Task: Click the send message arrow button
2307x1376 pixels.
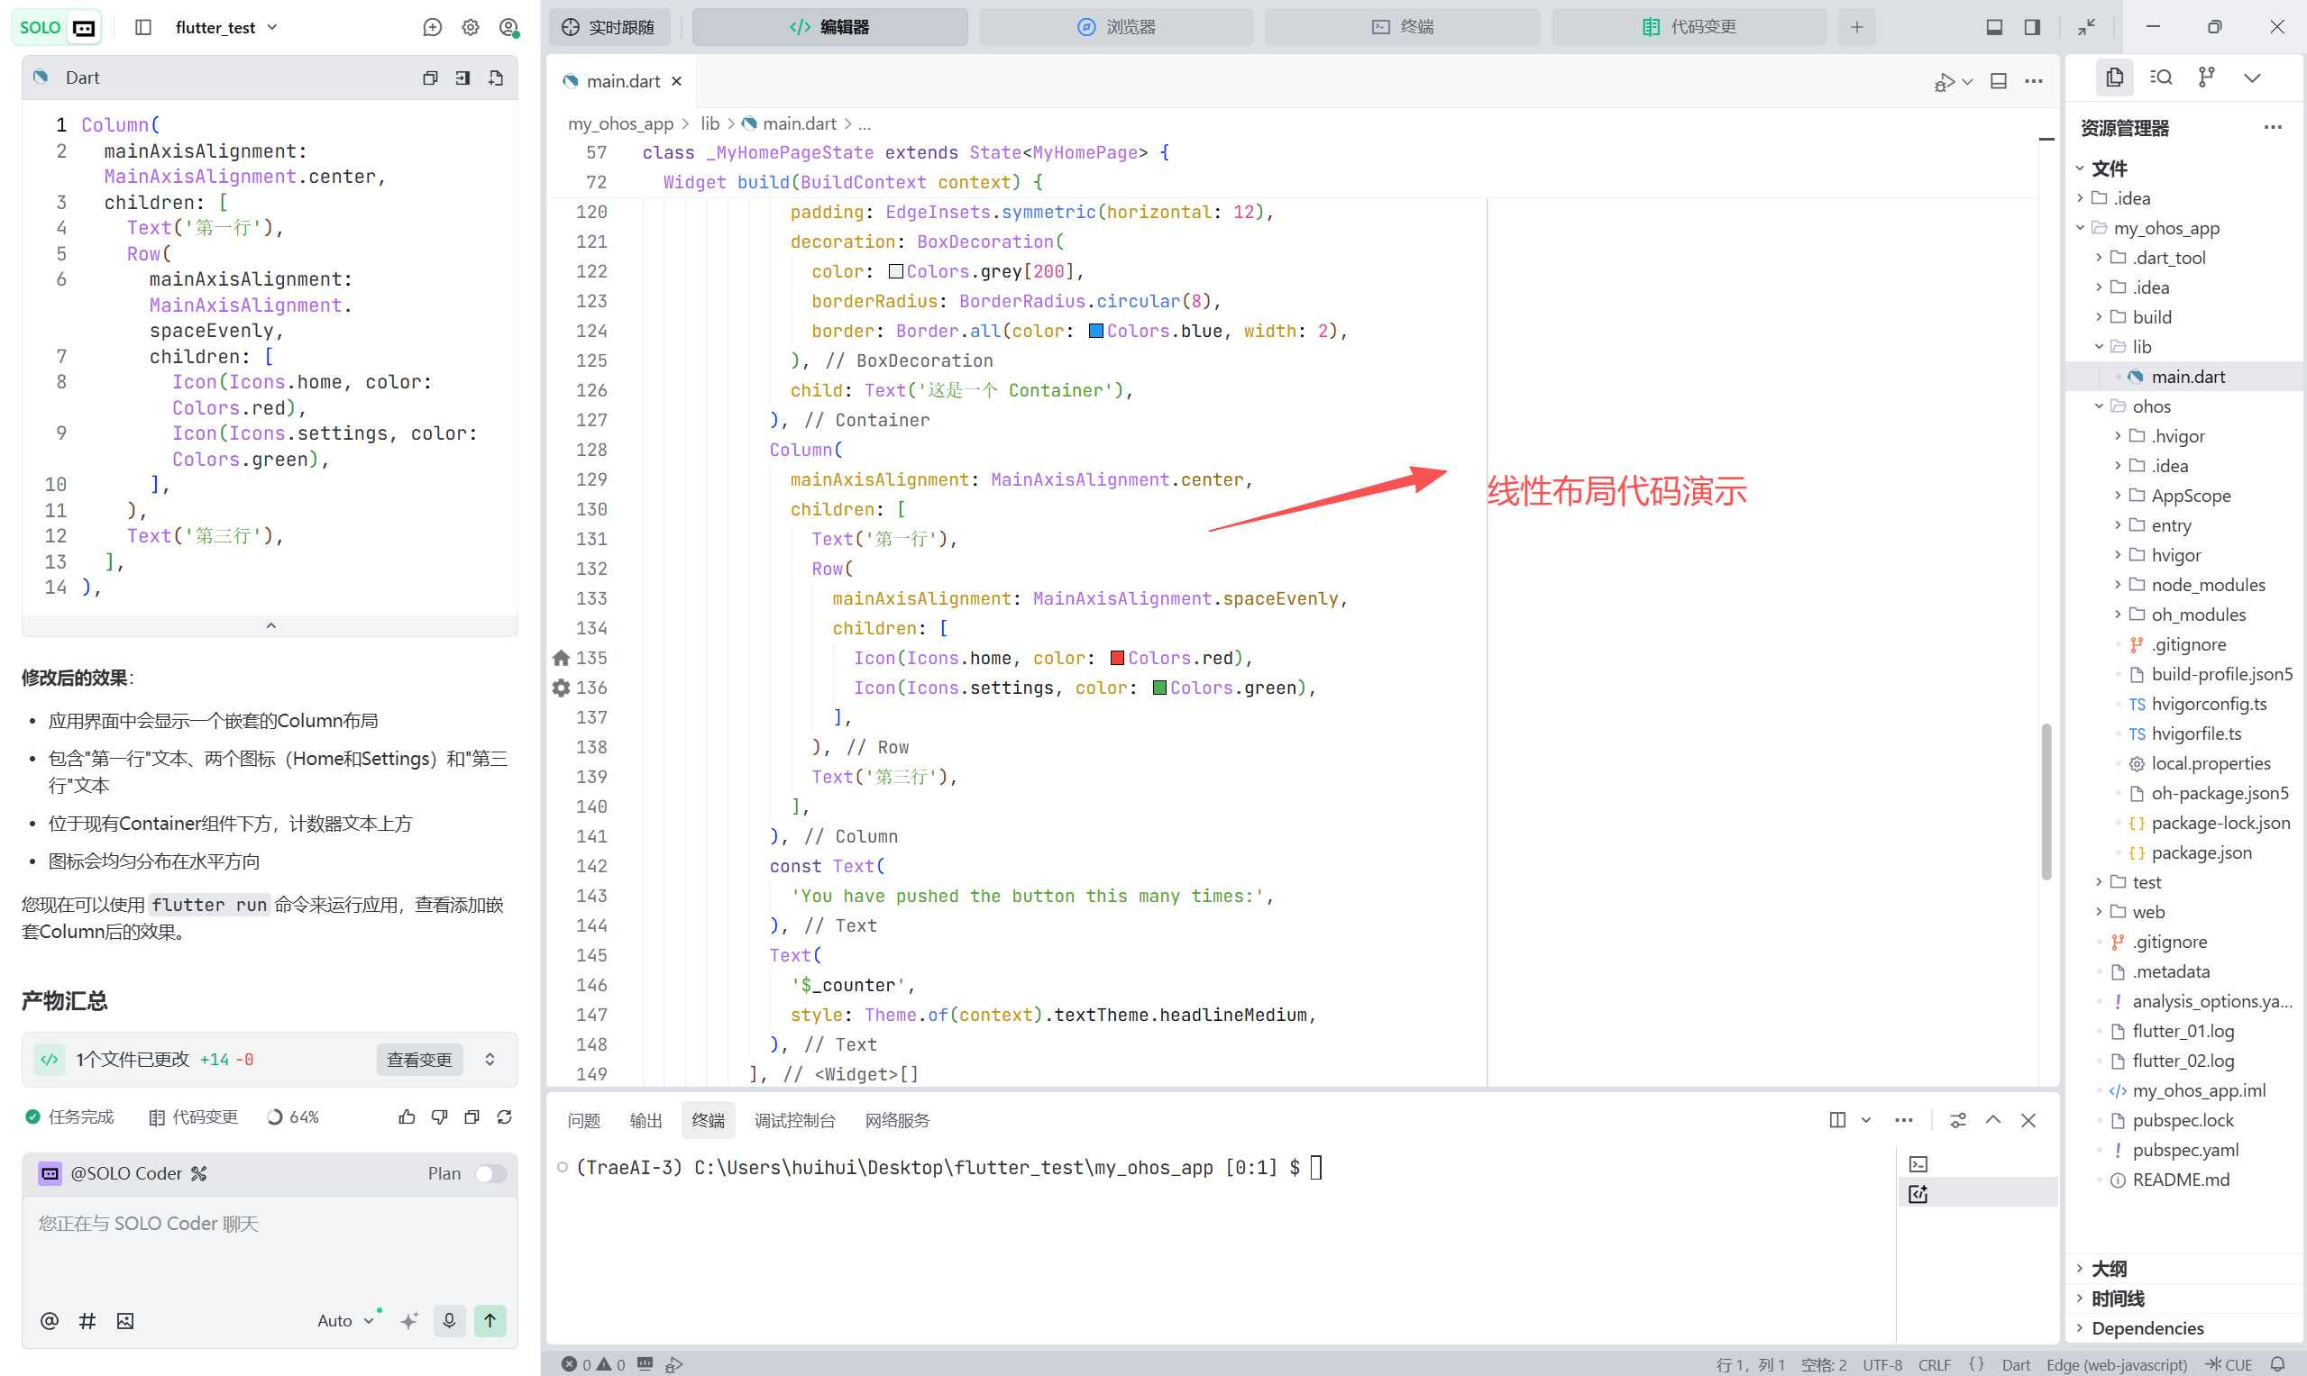Action: (x=490, y=1319)
